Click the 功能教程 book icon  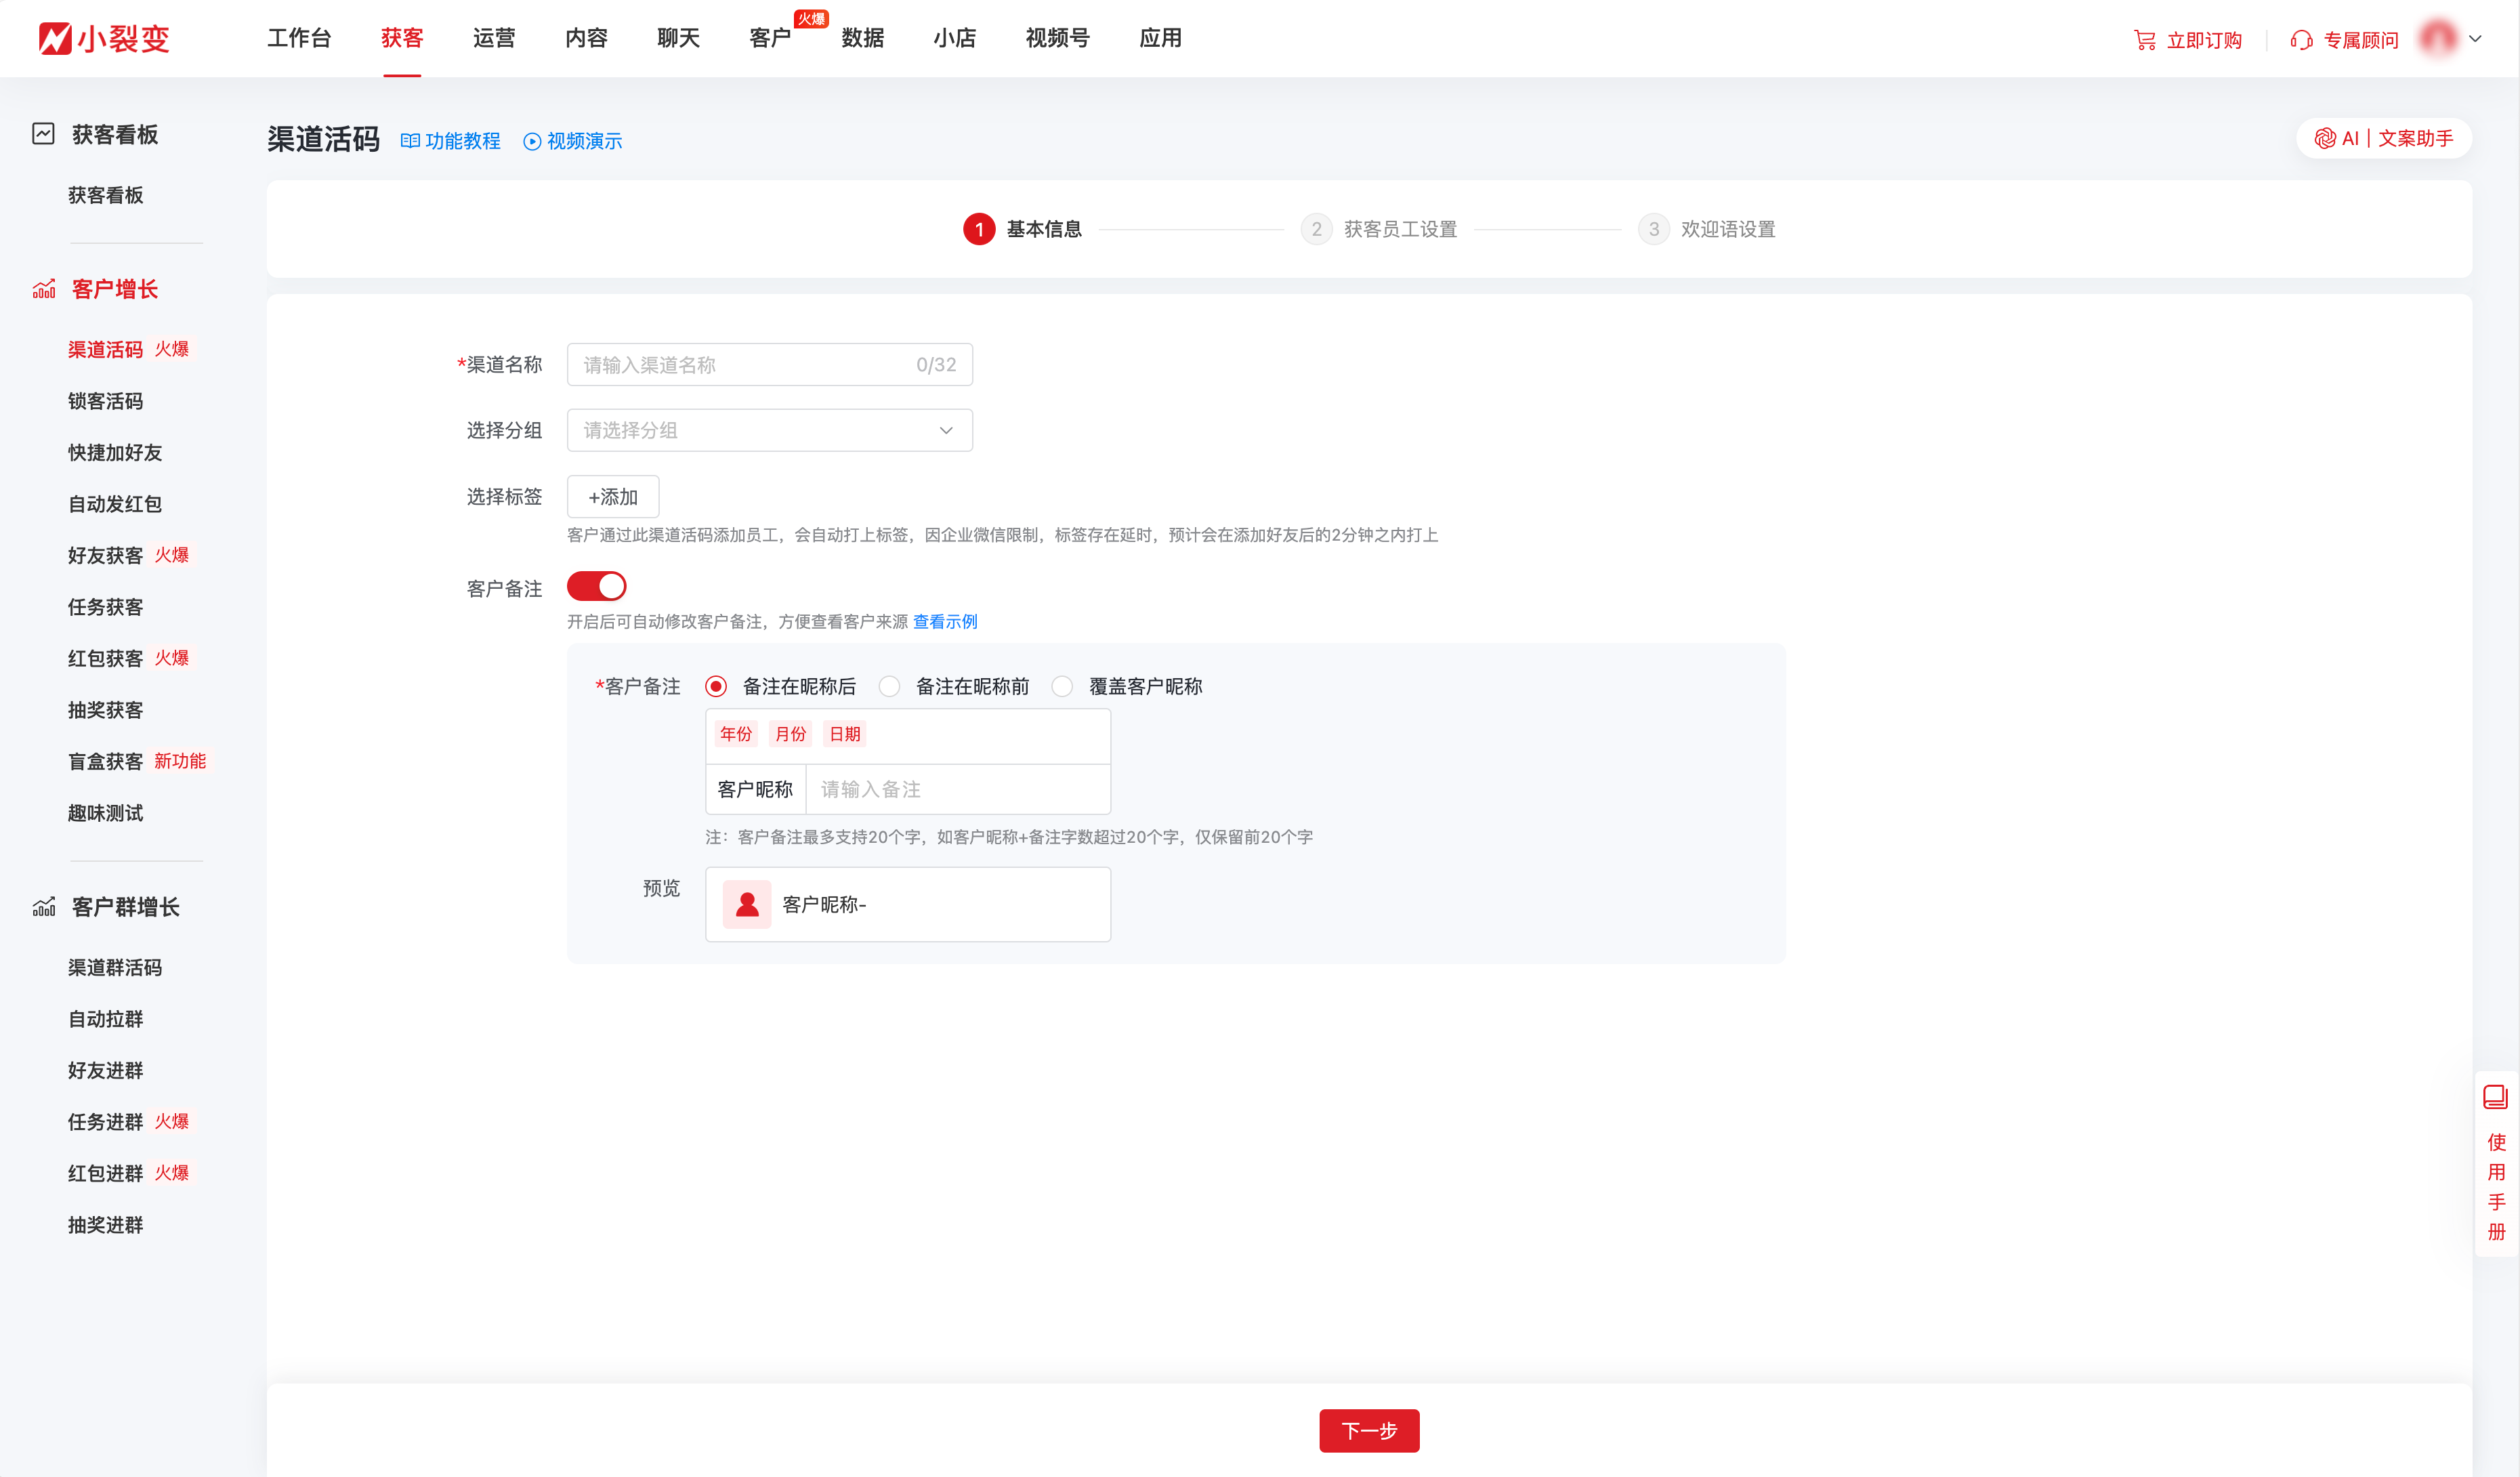(x=410, y=141)
